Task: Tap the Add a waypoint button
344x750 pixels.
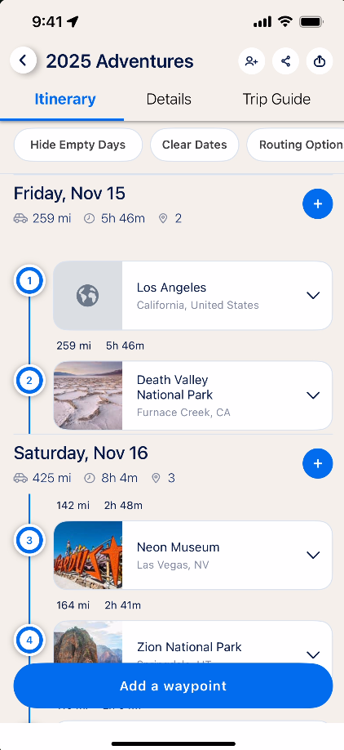Action: pos(173,686)
